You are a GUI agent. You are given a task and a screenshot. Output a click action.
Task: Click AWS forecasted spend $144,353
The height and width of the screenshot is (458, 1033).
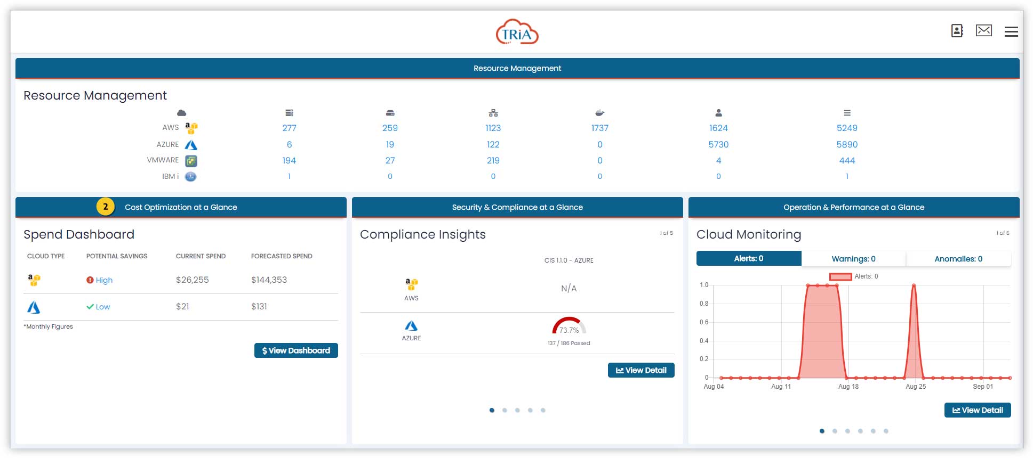(269, 280)
